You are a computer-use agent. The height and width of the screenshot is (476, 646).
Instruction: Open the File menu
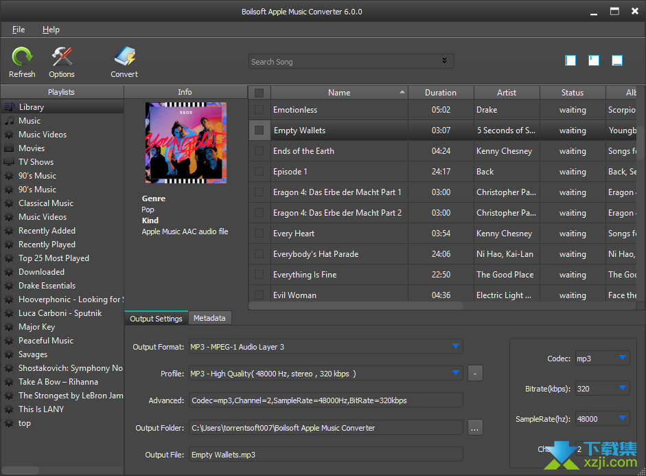pyautogui.click(x=19, y=30)
